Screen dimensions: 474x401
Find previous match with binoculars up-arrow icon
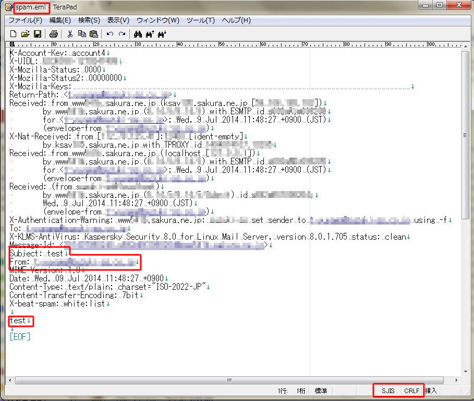point(150,34)
